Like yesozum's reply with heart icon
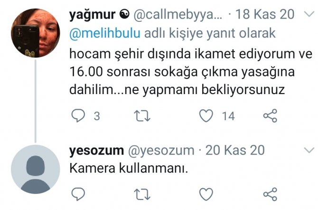This screenshot has height=210, width=318. pos(206,194)
